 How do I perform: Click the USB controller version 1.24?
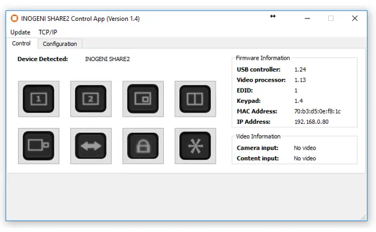pos(300,69)
